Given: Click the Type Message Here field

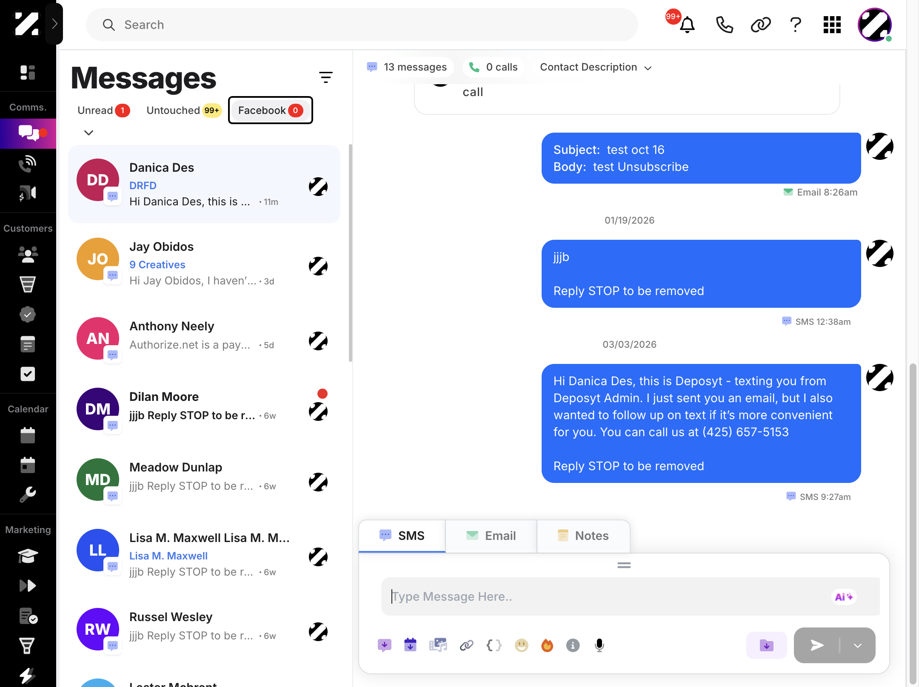Looking at the screenshot, I should click(630, 596).
